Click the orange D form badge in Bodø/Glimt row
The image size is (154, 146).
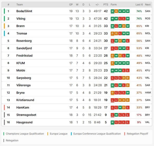point(116,11)
